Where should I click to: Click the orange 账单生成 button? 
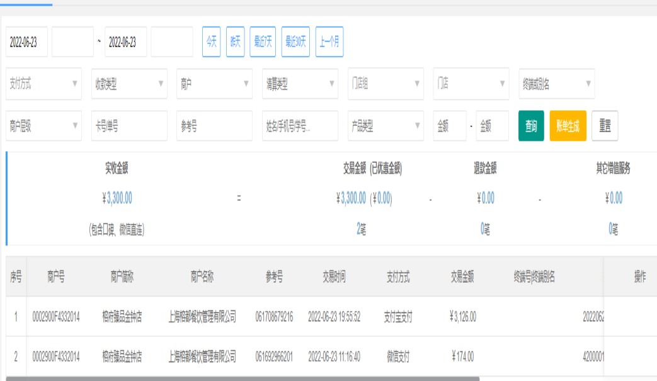click(x=568, y=126)
